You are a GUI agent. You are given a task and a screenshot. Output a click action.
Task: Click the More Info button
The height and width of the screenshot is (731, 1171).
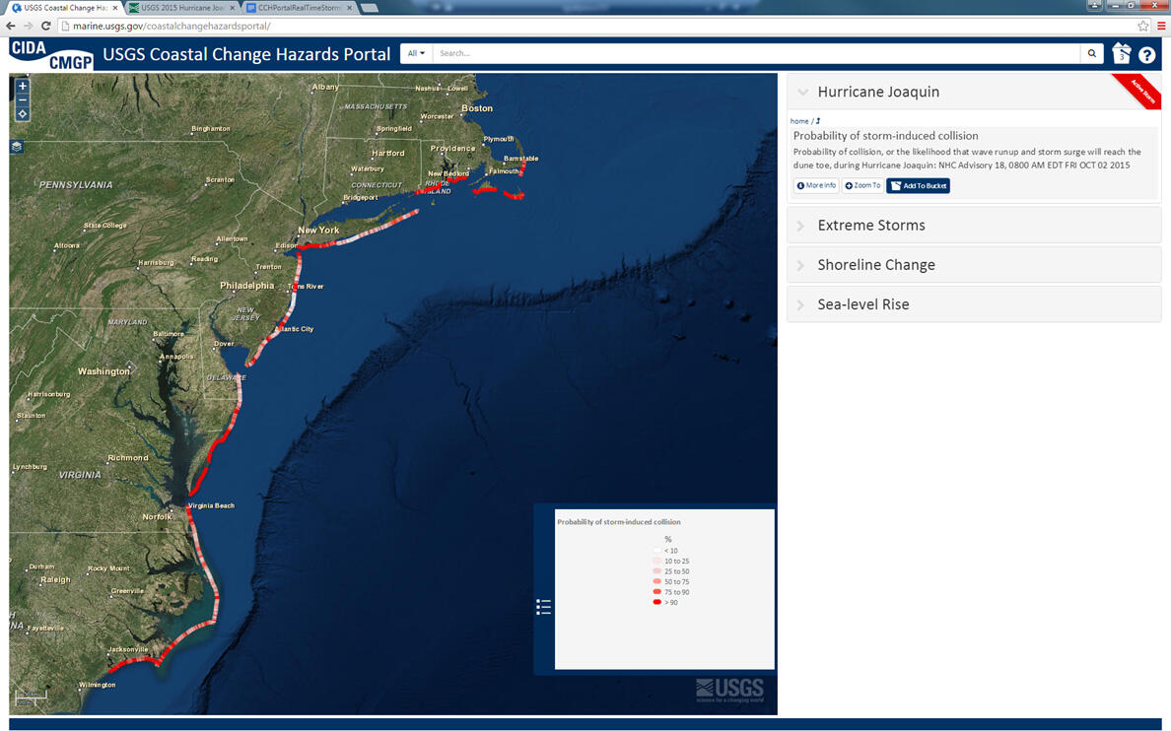[x=816, y=186]
